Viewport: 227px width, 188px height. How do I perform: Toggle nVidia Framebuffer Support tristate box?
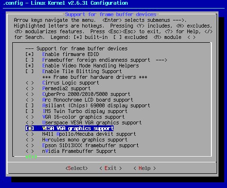coord(29,151)
